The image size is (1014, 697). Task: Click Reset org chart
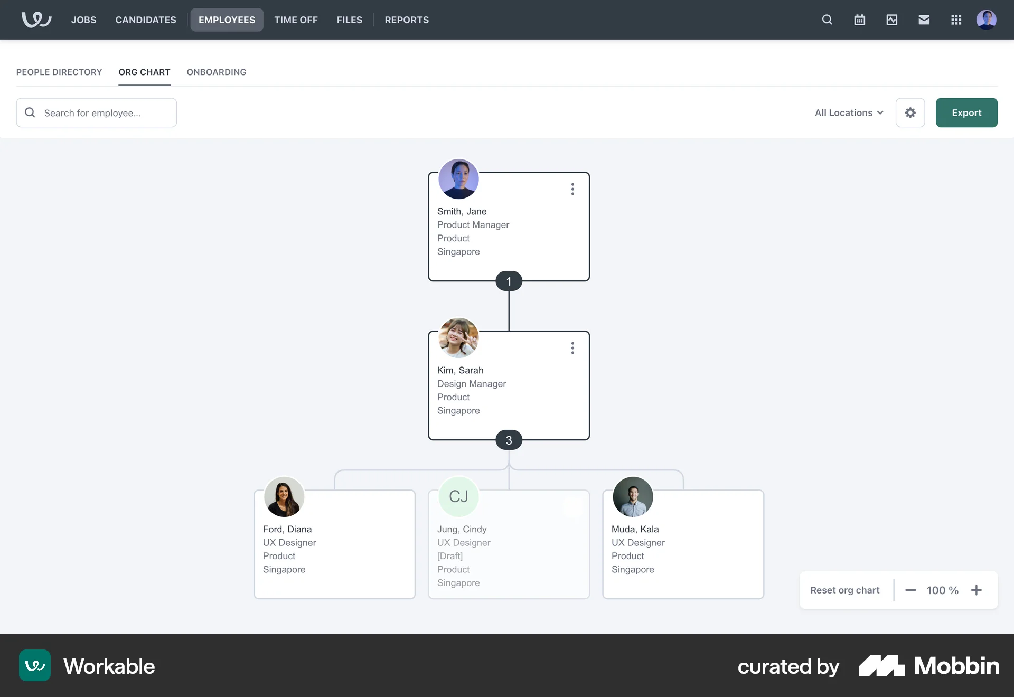coord(845,590)
